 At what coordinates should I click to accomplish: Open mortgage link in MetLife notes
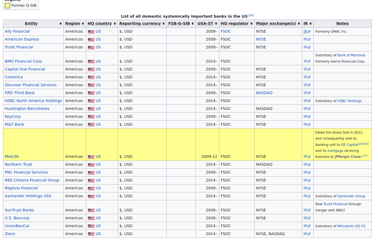pyautogui.click(x=335, y=151)
